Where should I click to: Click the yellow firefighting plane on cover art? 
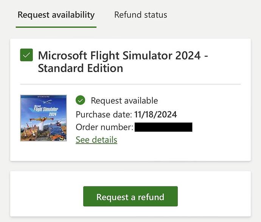[42, 120]
